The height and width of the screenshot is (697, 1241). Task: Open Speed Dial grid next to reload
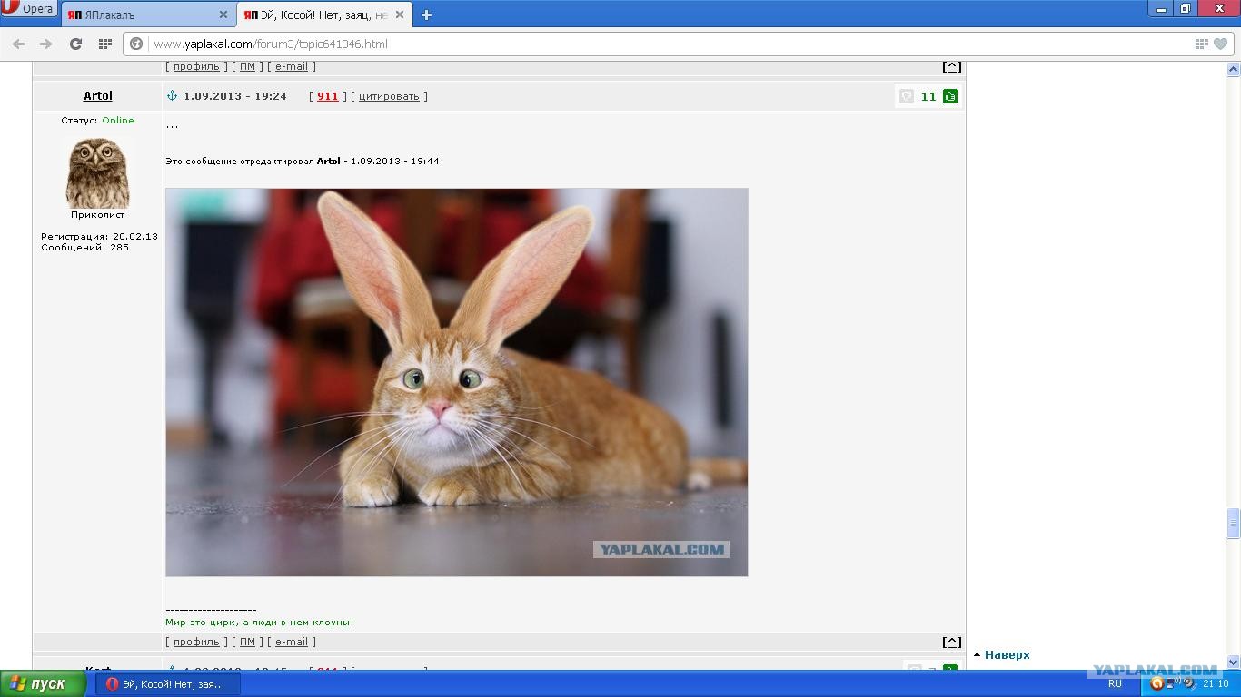click(104, 44)
